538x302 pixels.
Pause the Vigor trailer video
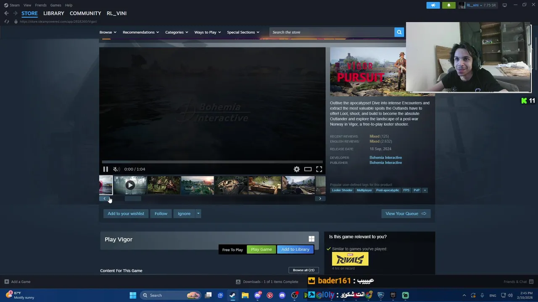click(x=105, y=169)
